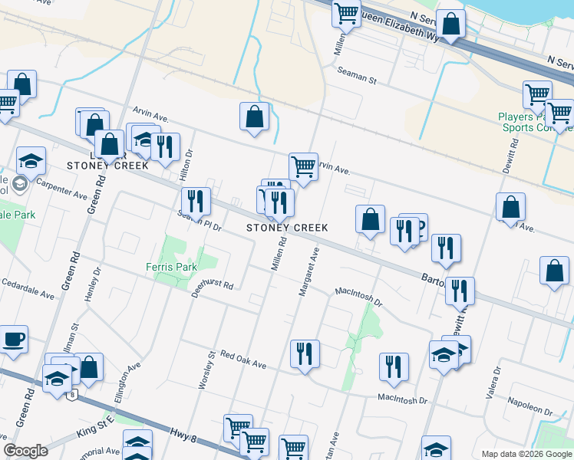
Task: Click the King St E street label
Action: pos(95,428)
